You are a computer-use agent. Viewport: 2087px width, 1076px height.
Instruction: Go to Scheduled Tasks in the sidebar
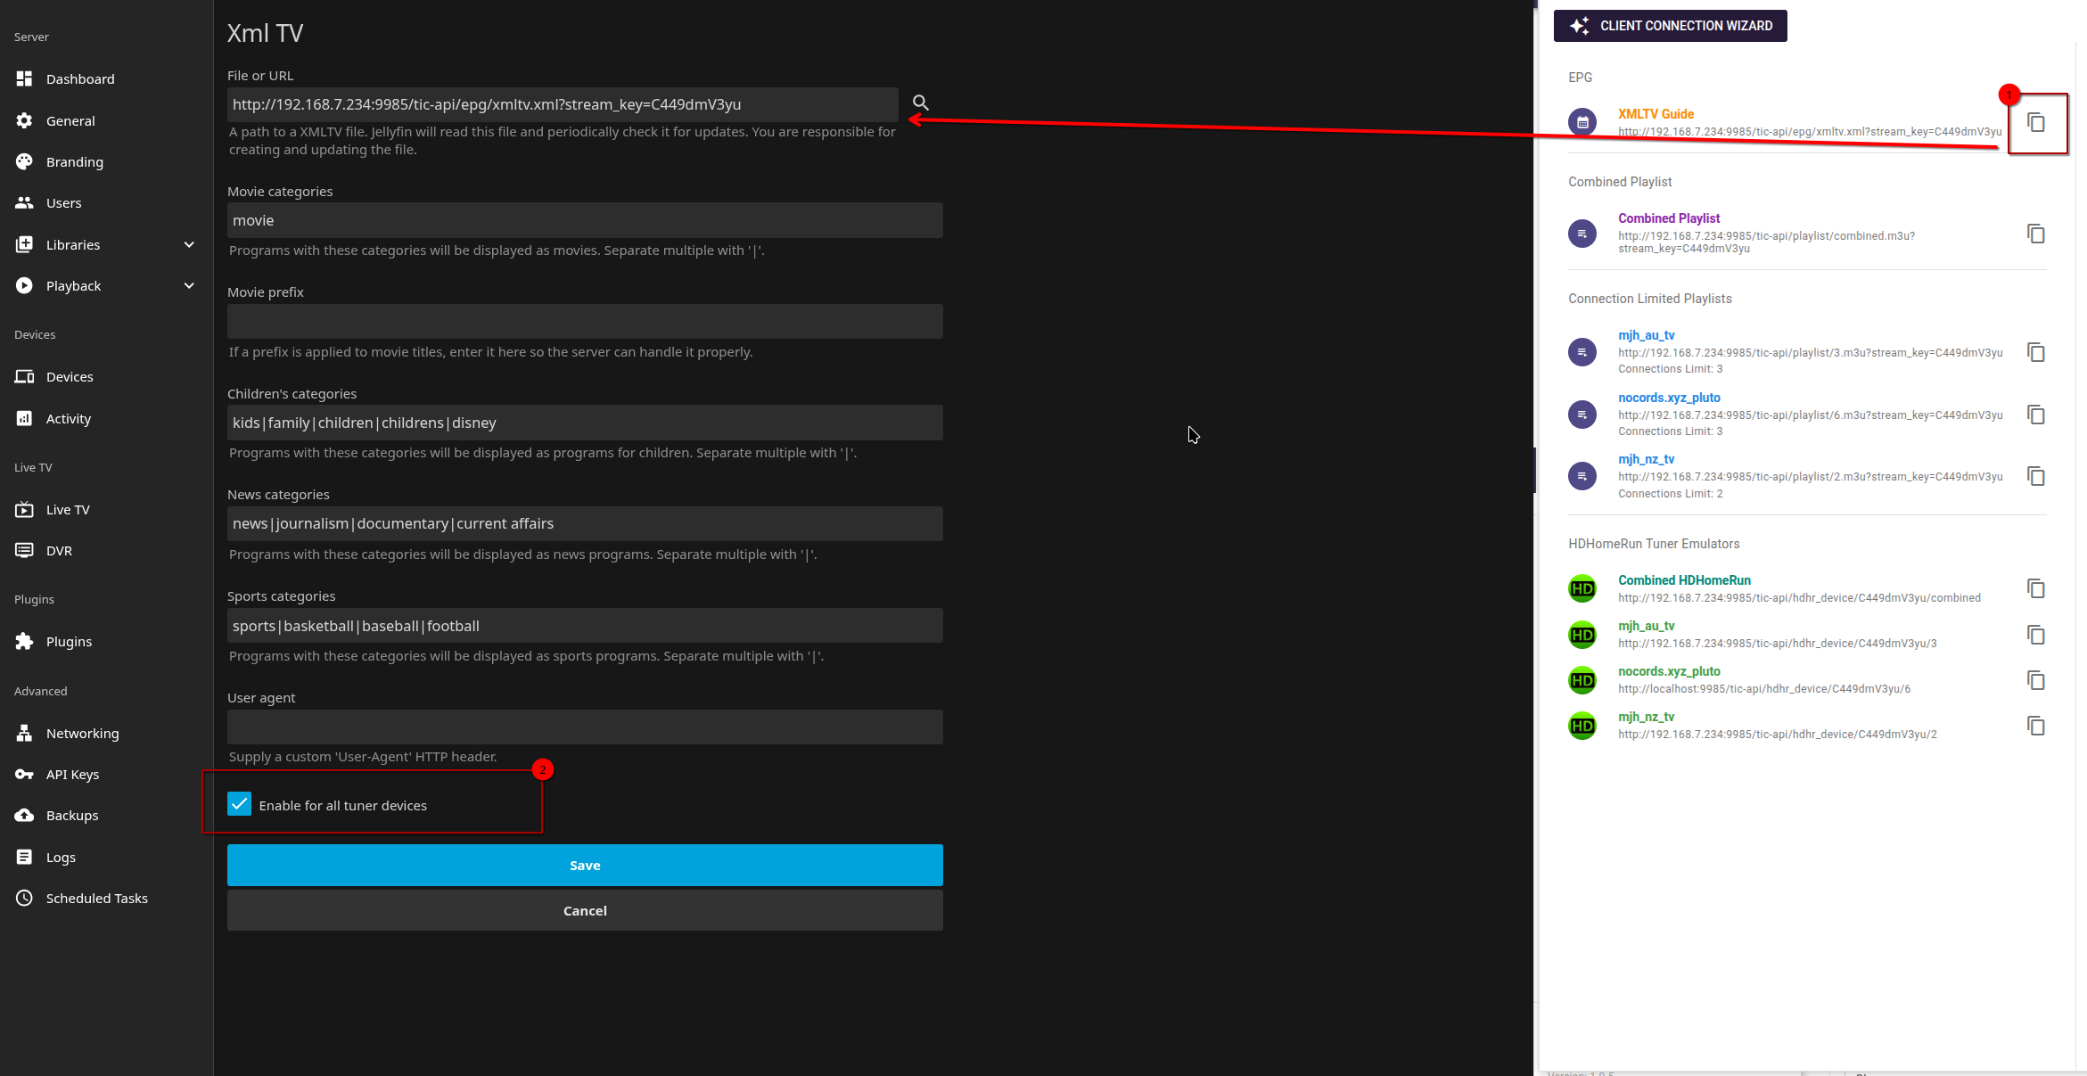(96, 898)
